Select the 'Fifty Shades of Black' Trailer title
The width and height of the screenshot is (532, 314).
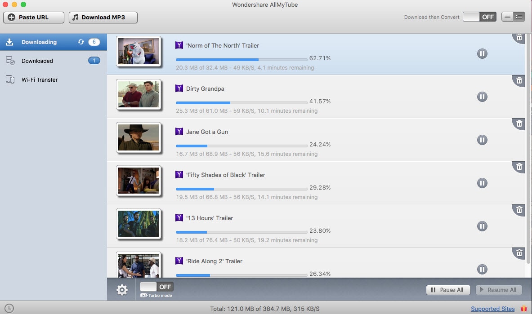tap(226, 175)
